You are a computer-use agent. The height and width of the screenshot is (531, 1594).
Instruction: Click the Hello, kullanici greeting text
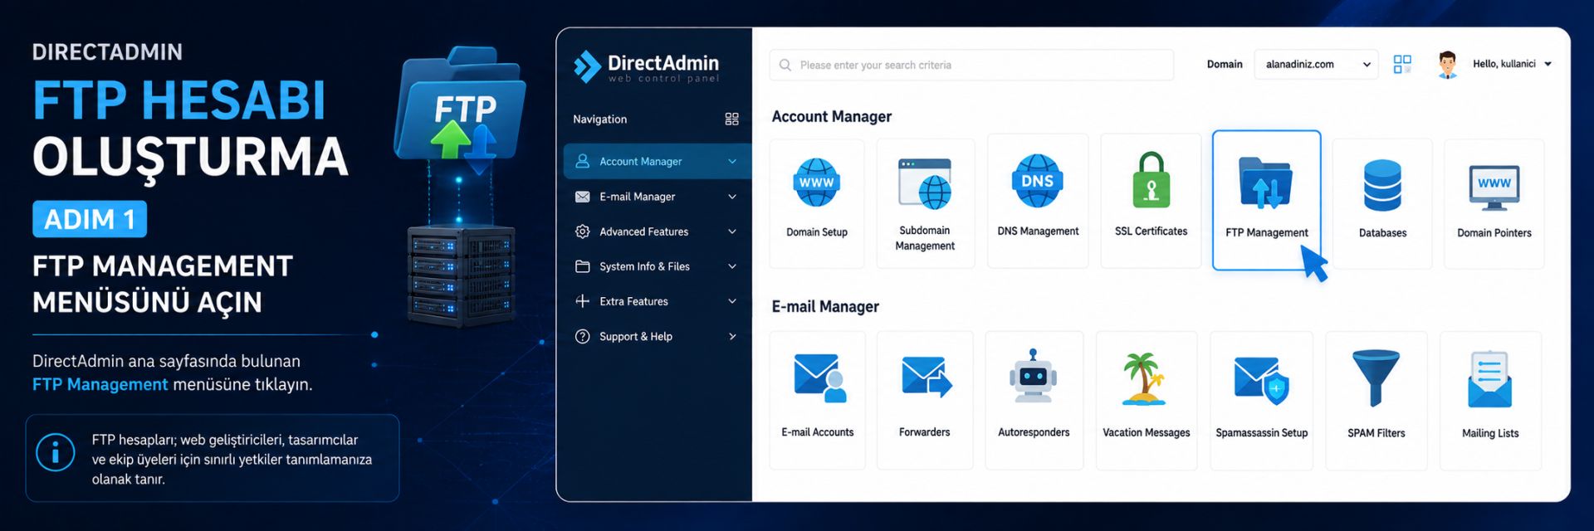pos(1504,64)
